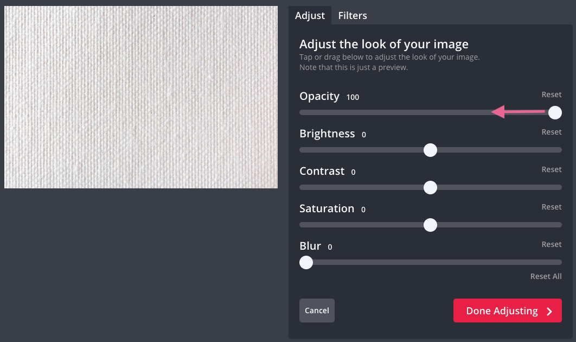576x342 pixels.
Task: Click the Contrast slider handle
Action: tap(430, 187)
